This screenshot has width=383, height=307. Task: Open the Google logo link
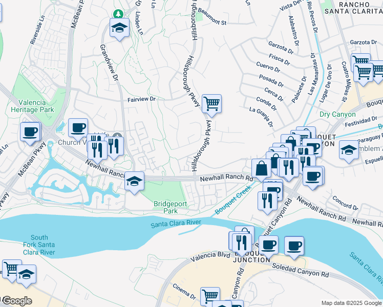coord(17,301)
